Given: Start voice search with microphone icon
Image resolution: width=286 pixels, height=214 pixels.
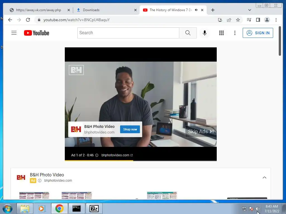Looking at the screenshot, I should coord(205,33).
